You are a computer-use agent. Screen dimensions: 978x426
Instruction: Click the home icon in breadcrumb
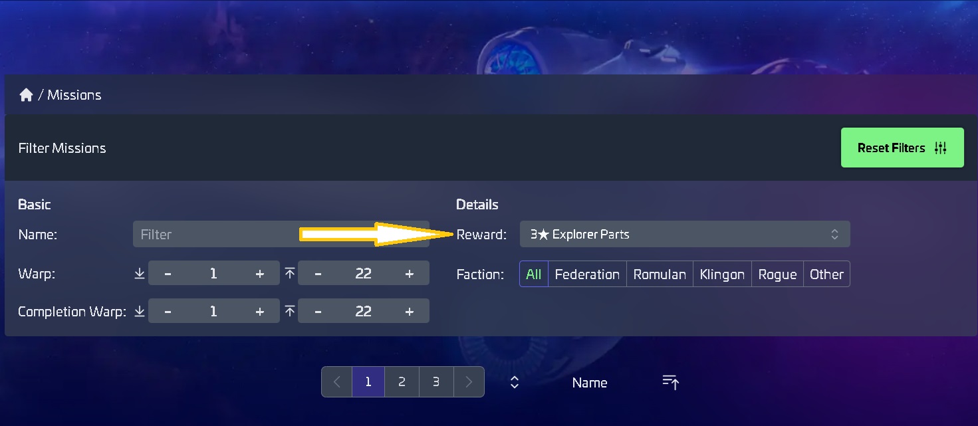(26, 95)
